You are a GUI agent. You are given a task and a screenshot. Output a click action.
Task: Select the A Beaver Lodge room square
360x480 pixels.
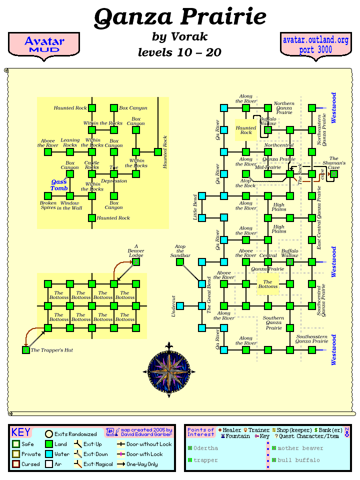tap(136, 261)
